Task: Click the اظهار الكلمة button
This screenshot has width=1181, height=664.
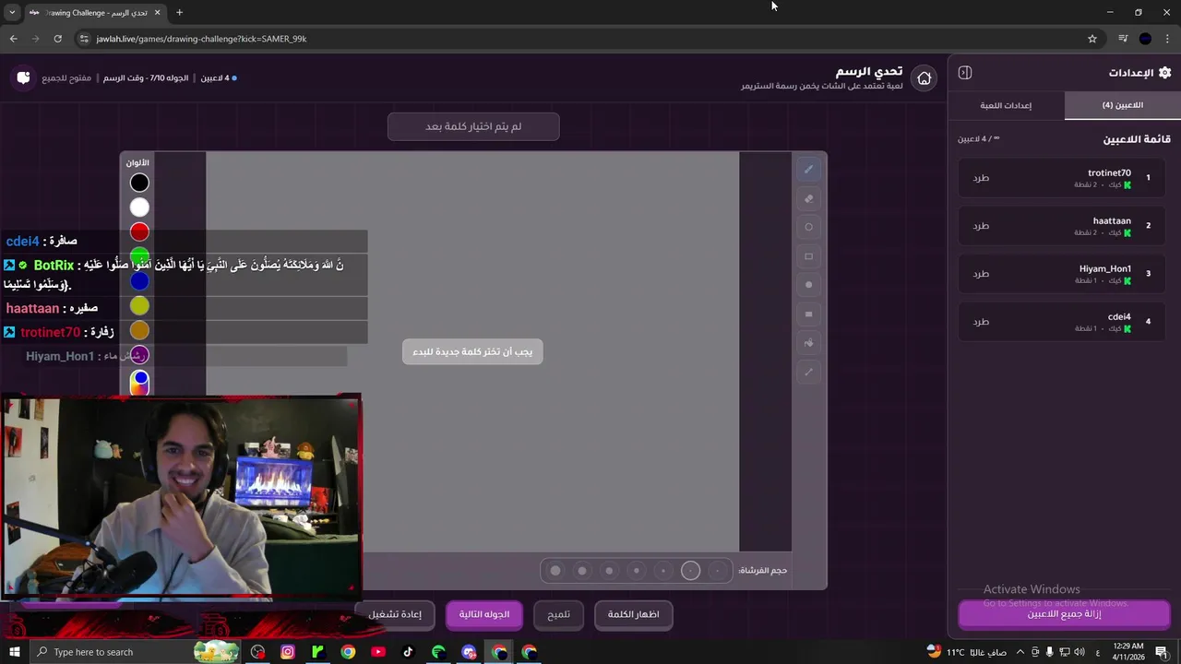Action: click(633, 614)
